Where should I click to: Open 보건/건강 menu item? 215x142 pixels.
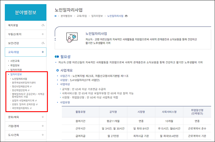26,43
